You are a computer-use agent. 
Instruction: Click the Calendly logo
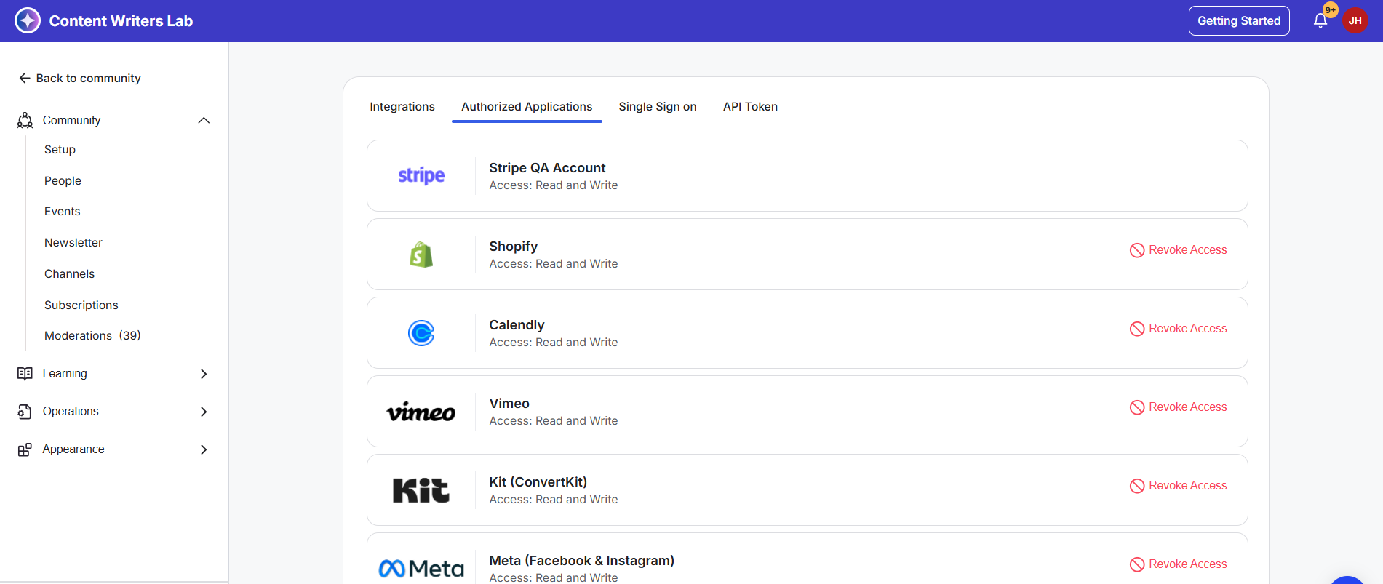coord(421,333)
